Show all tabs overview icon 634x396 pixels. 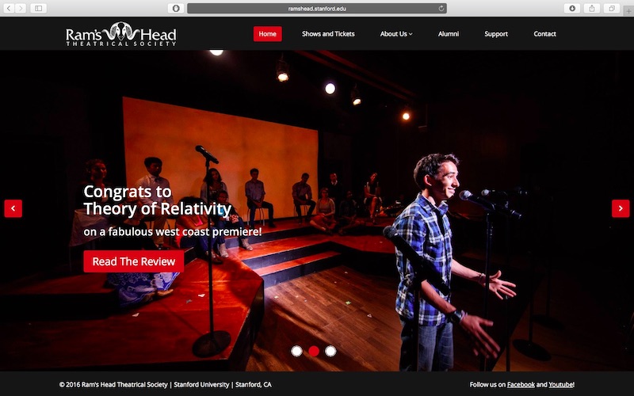click(612, 8)
